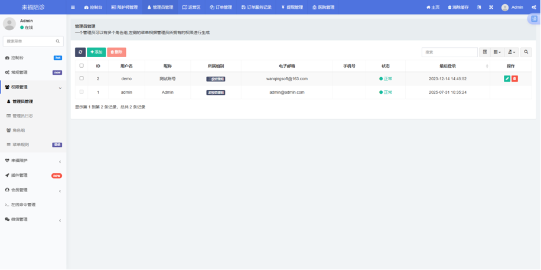Check the select-all checkbox in the table header
The height and width of the screenshot is (270, 541).
[82, 66]
